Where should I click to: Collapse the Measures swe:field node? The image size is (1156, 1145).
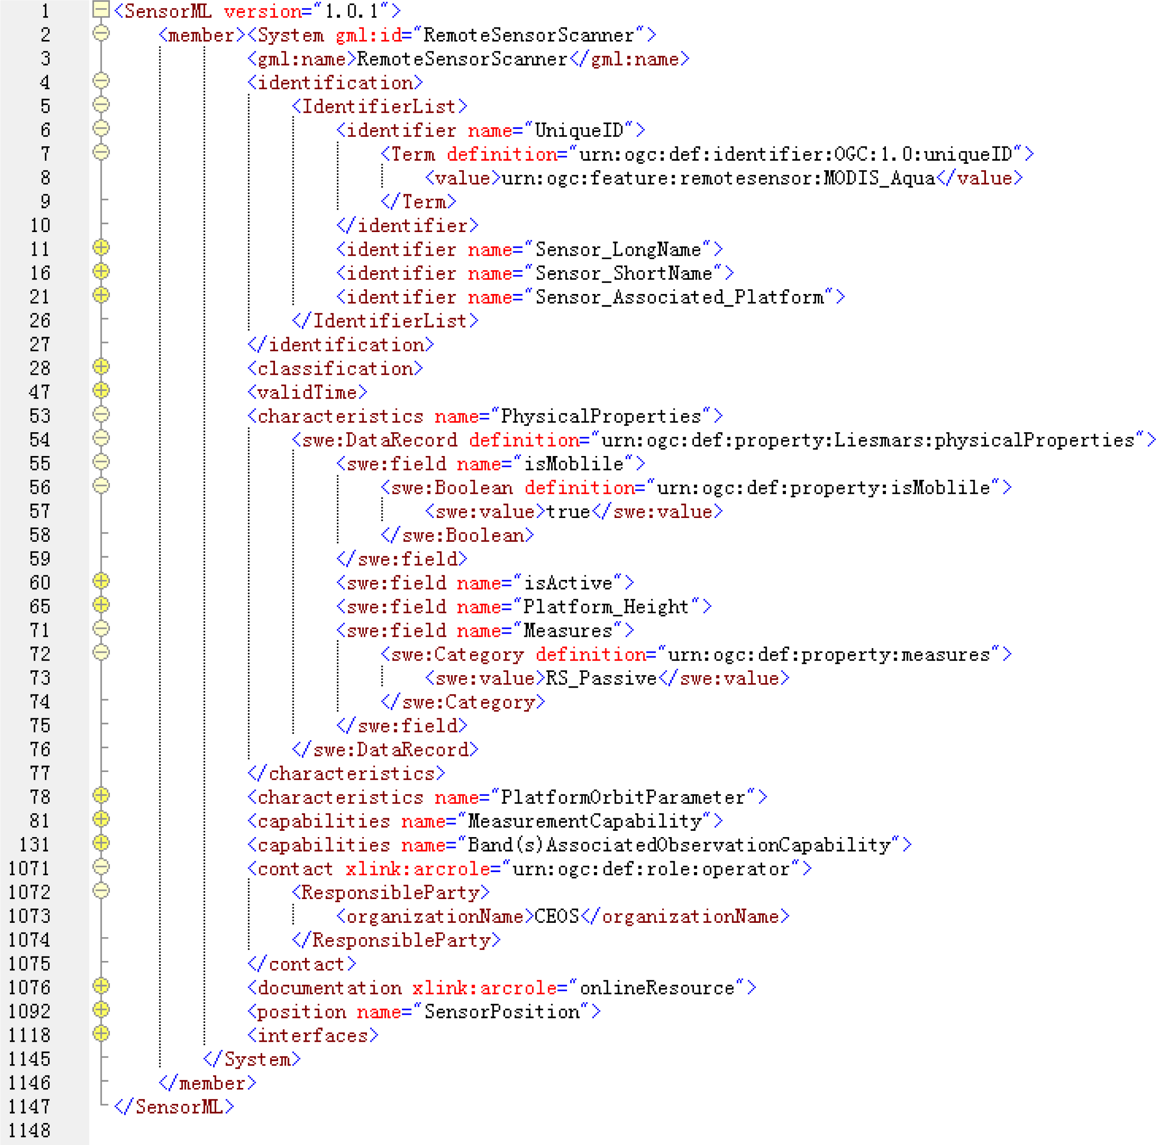pos(101,628)
